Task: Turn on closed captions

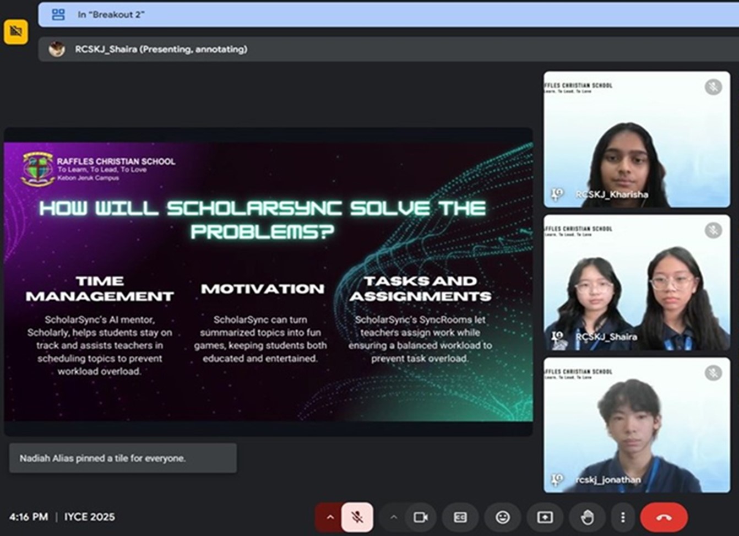Action: (x=460, y=517)
